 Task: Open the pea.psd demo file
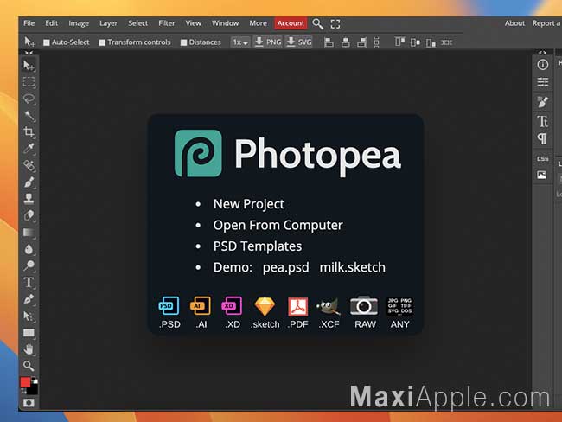[285, 267]
